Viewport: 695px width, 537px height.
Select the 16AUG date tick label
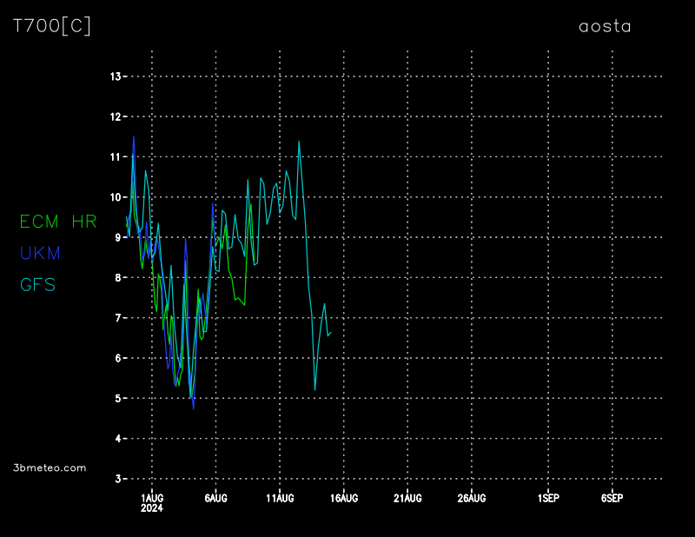(344, 498)
